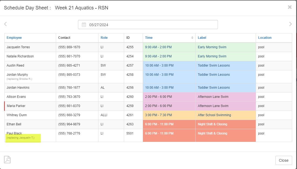
Task: Select employee Ethan Bell
Action: pos(14,124)
